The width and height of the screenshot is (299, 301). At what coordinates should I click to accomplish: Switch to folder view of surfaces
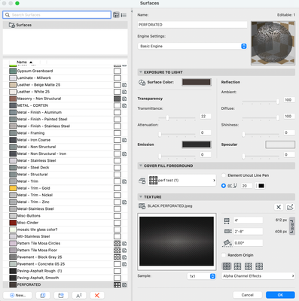point(116,15)
